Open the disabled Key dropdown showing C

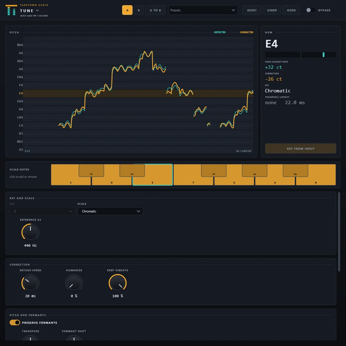tap(42, 211)
